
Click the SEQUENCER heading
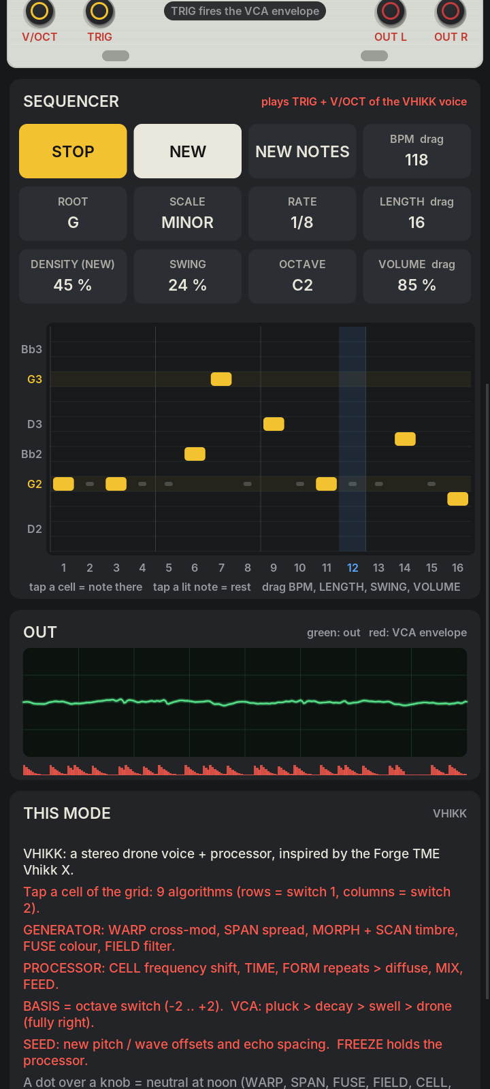[71, 101]
